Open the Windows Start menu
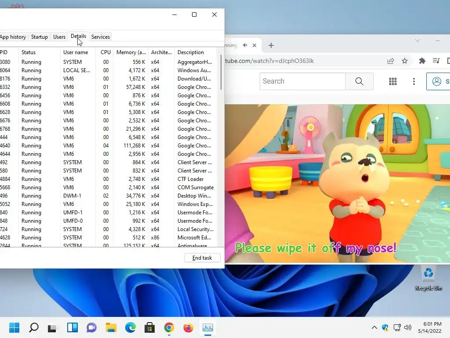The image size is (450, 338). pyautogui.click(x=14, y=327)
